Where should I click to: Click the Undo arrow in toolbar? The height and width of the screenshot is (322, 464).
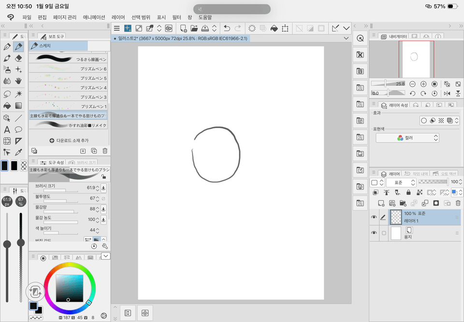(x=227, y=28)
